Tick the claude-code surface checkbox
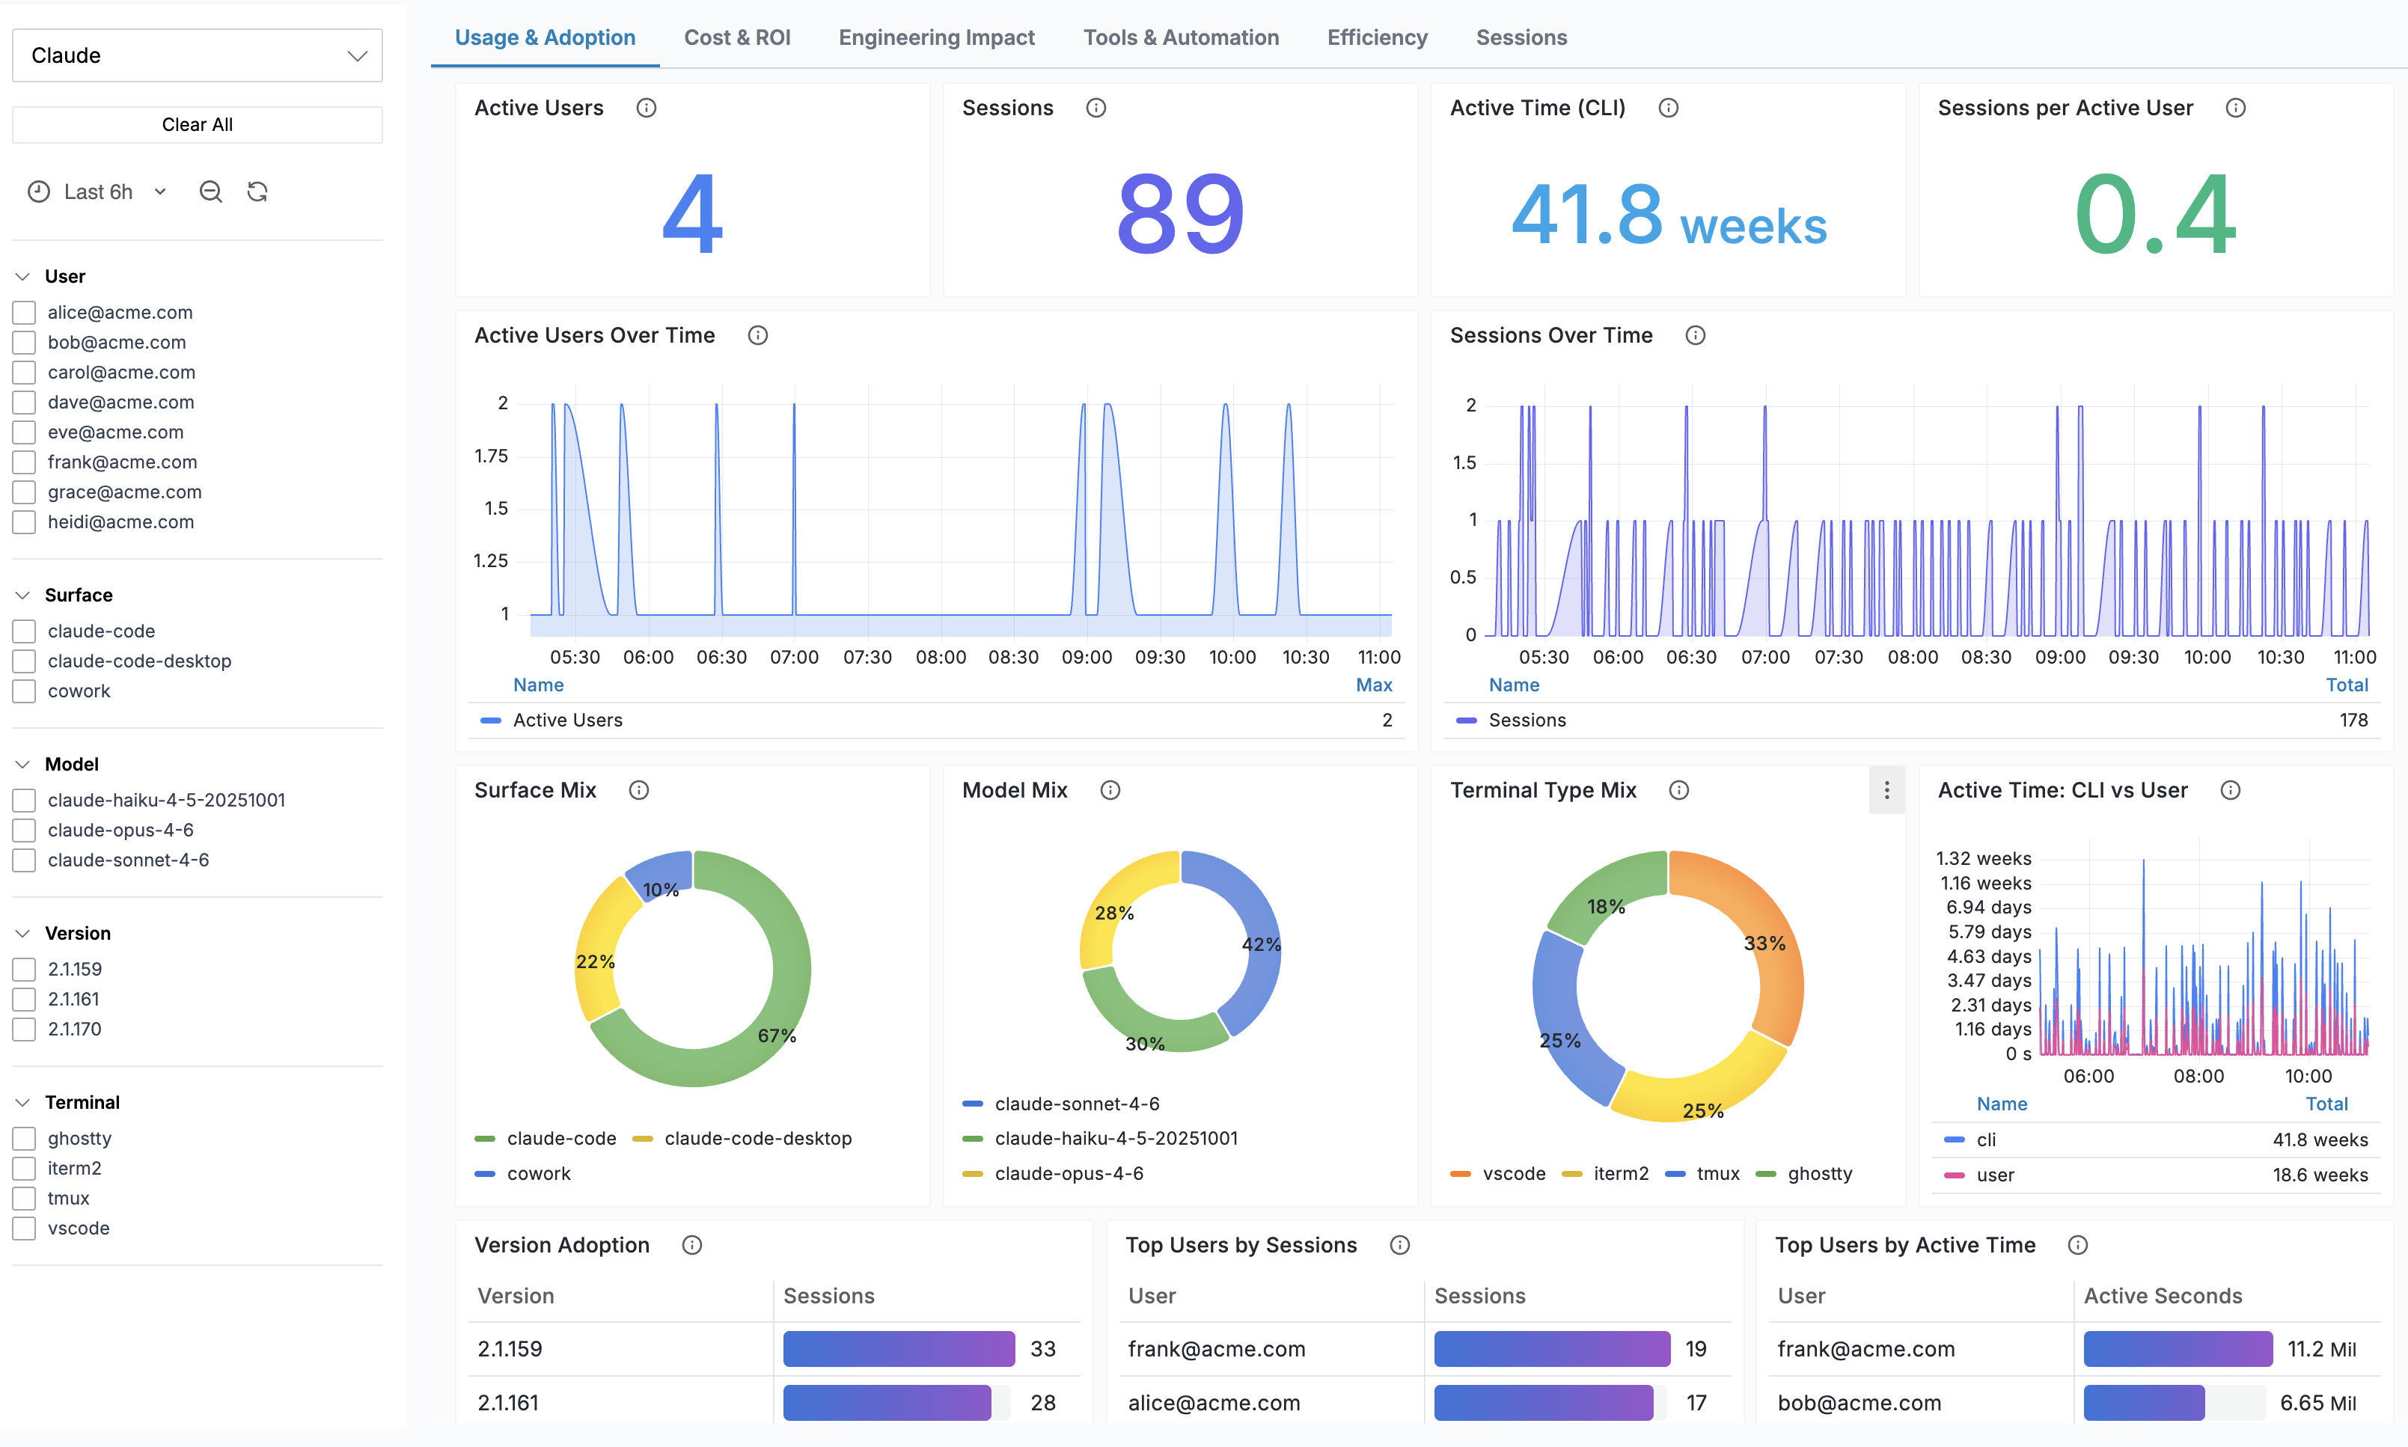This screenshot has height=1447, width=2408. pos(25,631)
